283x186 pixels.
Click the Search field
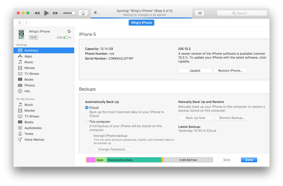(242, 13)
